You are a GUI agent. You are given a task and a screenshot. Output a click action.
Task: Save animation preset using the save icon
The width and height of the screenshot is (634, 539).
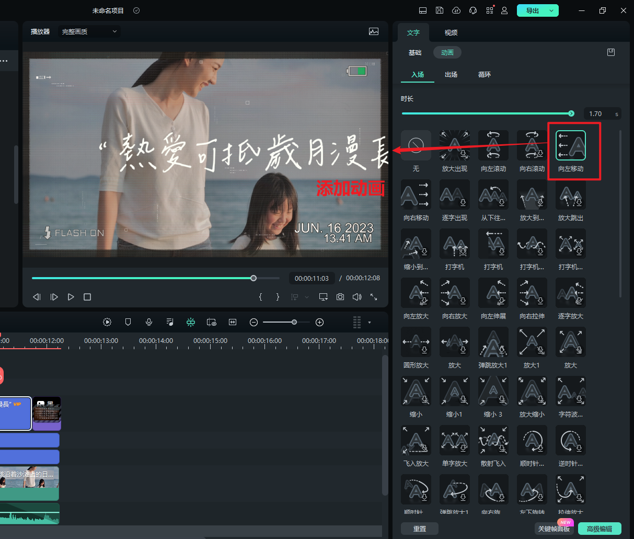click(611, 52)
